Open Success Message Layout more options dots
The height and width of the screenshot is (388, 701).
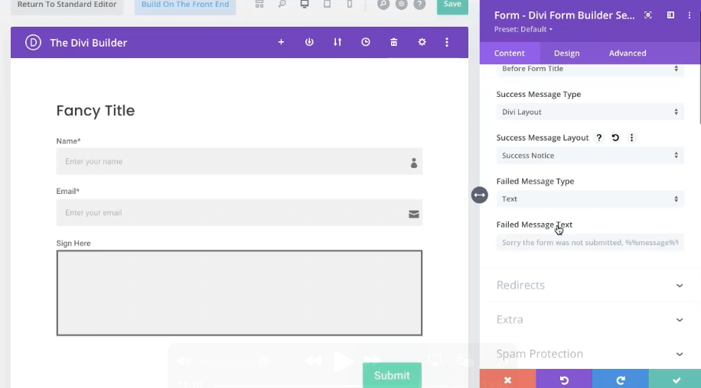pos(631,137)
